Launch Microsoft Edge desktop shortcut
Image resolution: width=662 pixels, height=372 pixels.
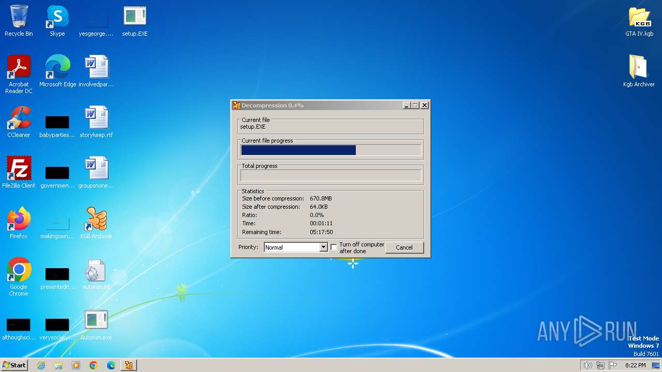(x=57, y=71)
